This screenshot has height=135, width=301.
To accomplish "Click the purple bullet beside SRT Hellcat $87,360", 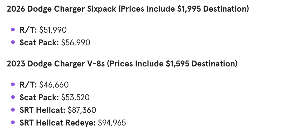I will (x=13, y=110).
